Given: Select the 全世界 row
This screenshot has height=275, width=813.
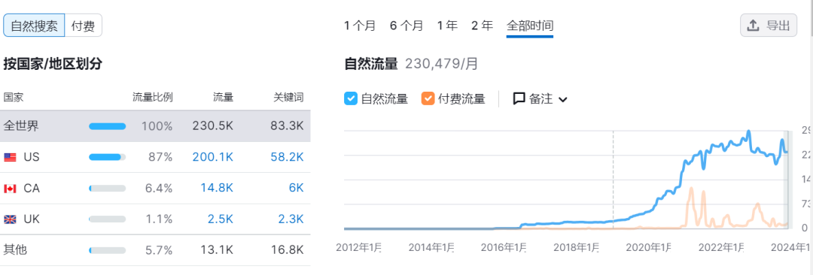Looking at the screenshot, I should pos(156,125).
